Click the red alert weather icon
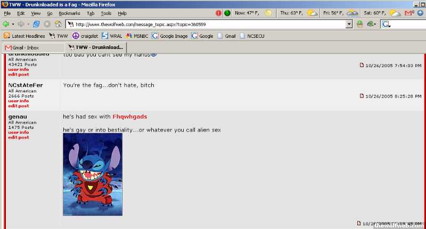The image size is (426, 229). click(x=219, y=13)
